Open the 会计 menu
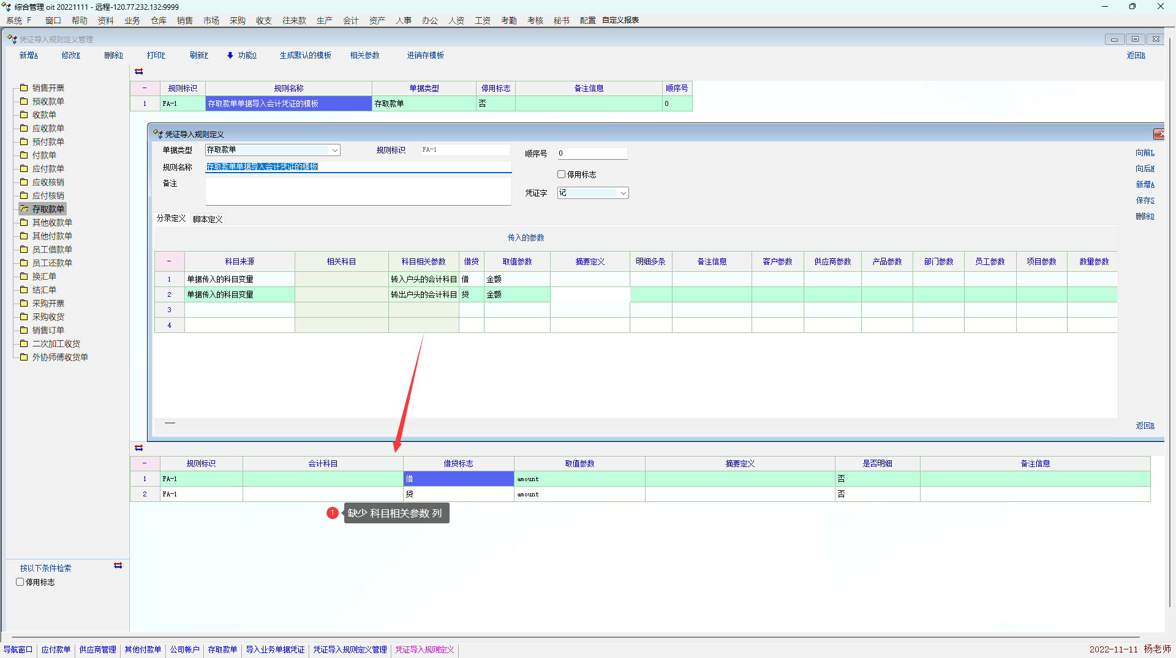 tap(350, 20)
